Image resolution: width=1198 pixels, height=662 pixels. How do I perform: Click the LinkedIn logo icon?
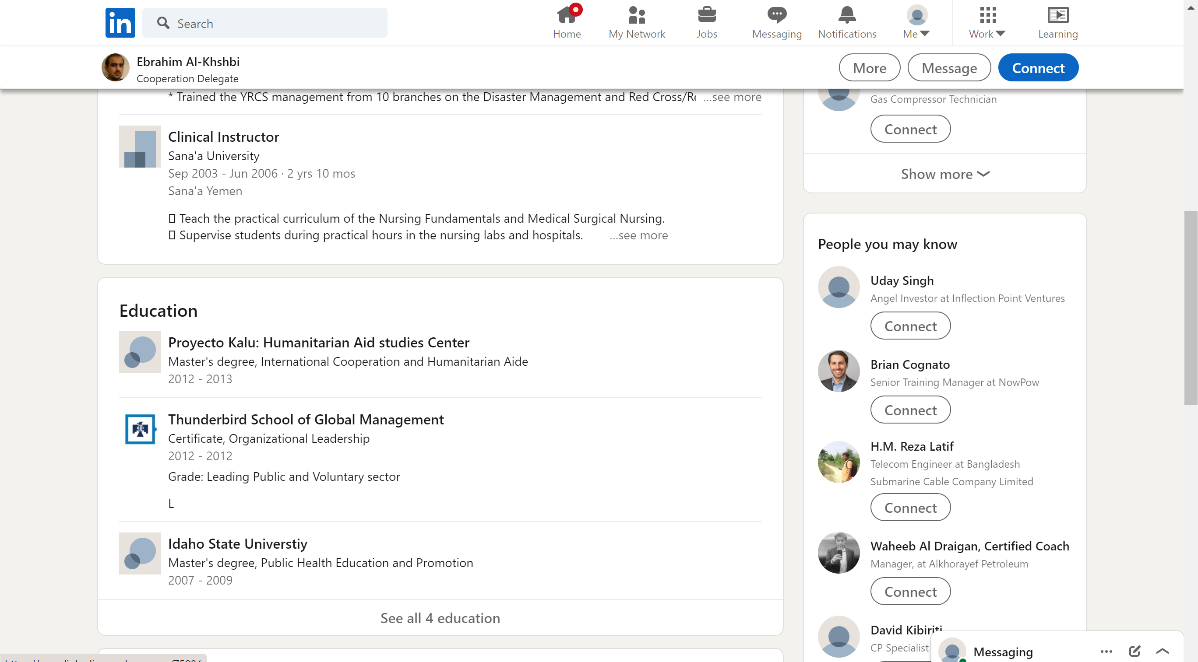(120, 22)
